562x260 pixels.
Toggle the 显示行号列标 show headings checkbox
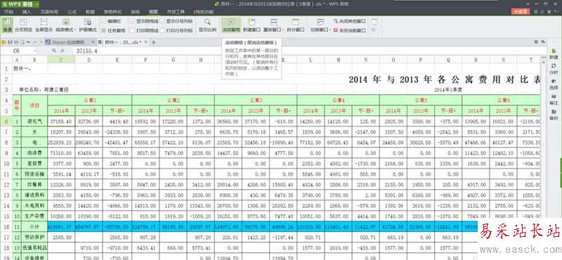click(x=163, y=22)
